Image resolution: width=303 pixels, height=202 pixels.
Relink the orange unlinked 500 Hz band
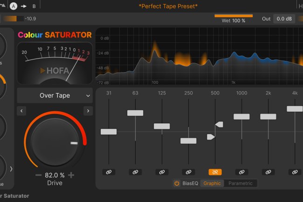215,172
